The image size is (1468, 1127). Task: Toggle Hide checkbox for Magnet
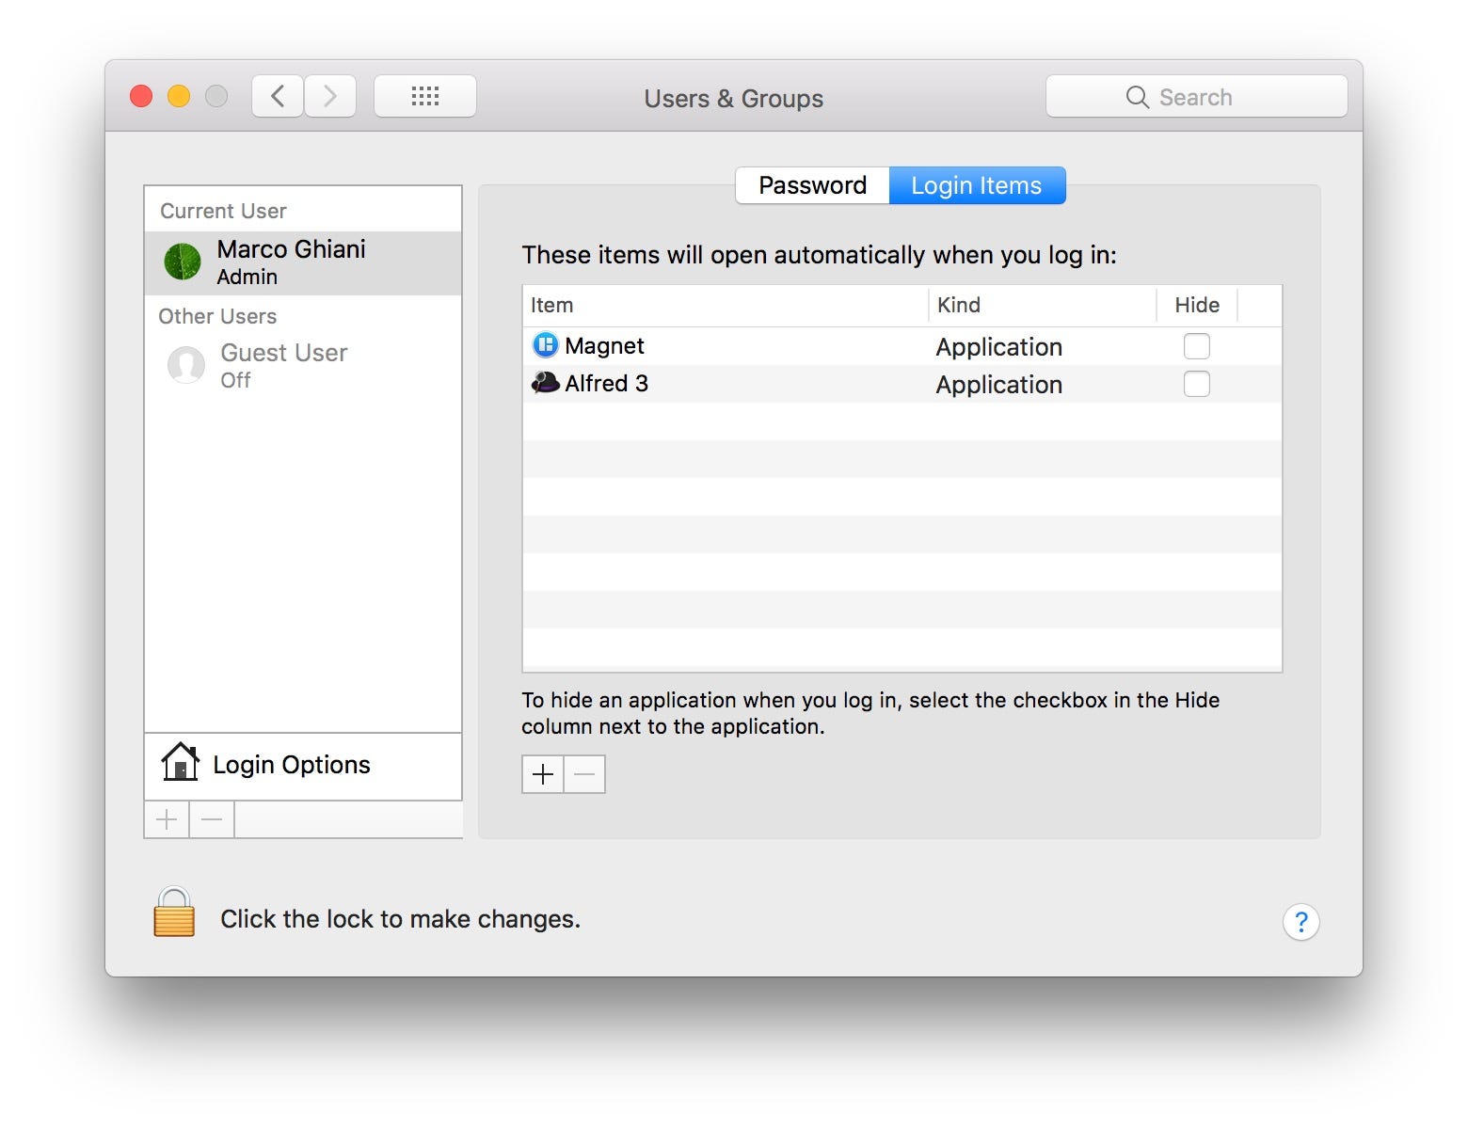pyautogui.click(x=1197, y=346)
